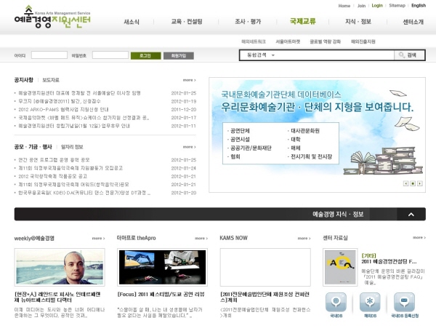This screenshot has width=436, height=331.
Task: Click more link beside 더아프로 theApro
Action: (x=201, y=239)
